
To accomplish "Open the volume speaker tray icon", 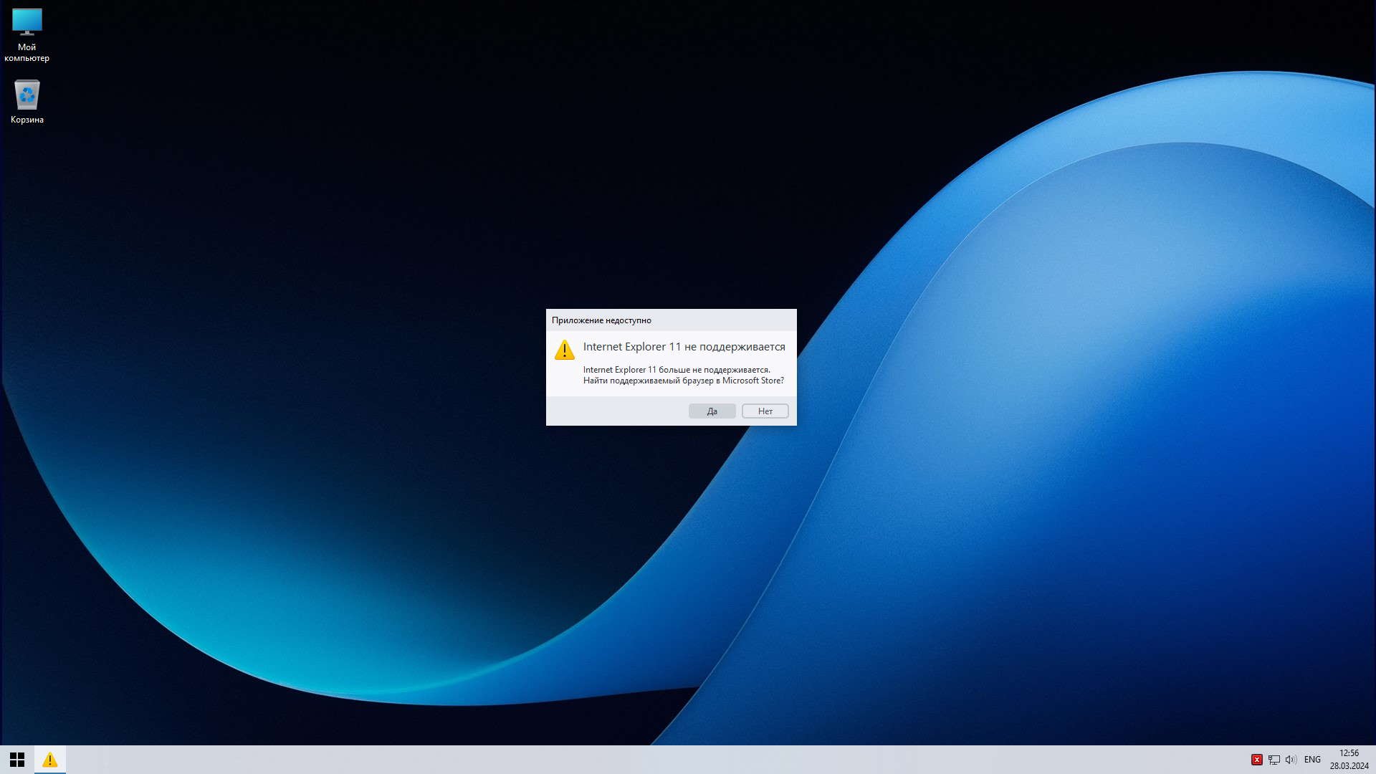I will (x=1291, y=760).
